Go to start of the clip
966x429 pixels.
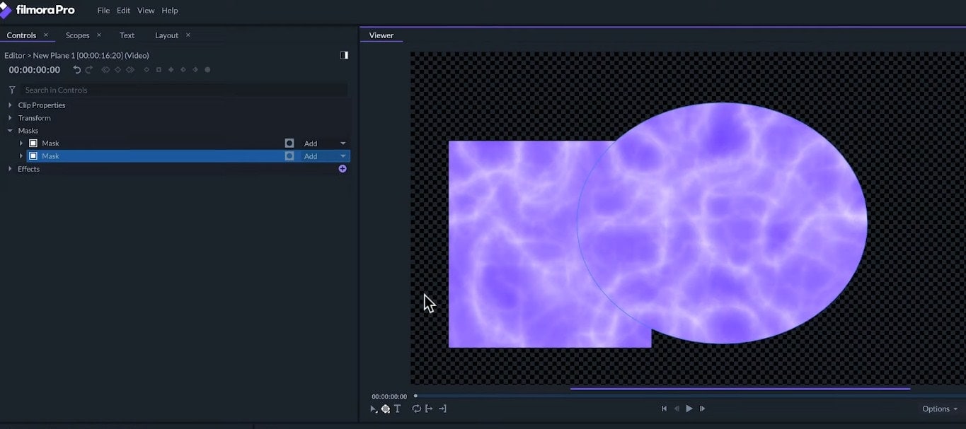(x=664, y=409)
